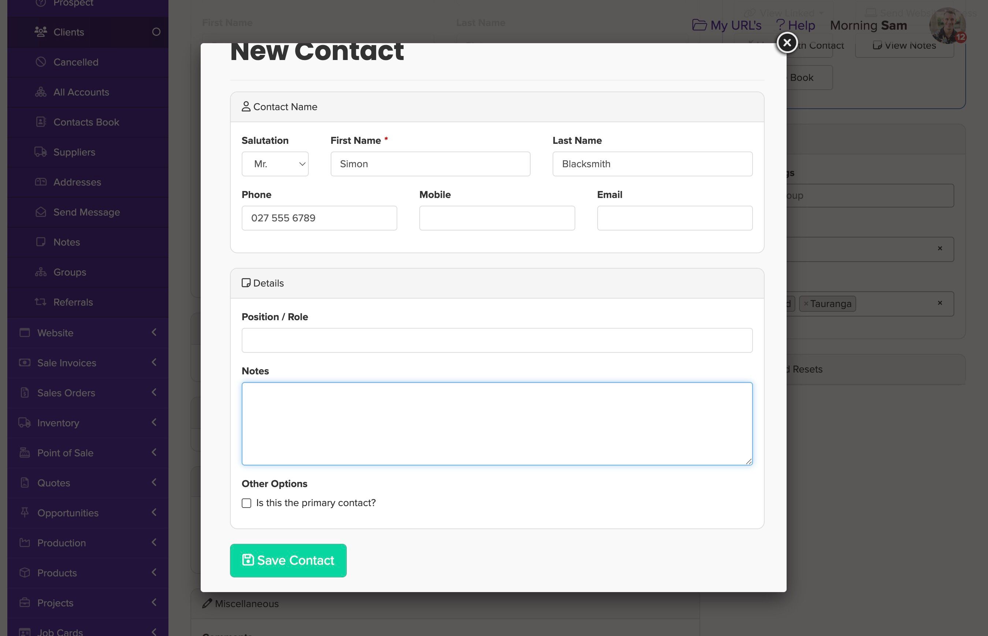Open the Notes sidebar item

click(67, 242)
